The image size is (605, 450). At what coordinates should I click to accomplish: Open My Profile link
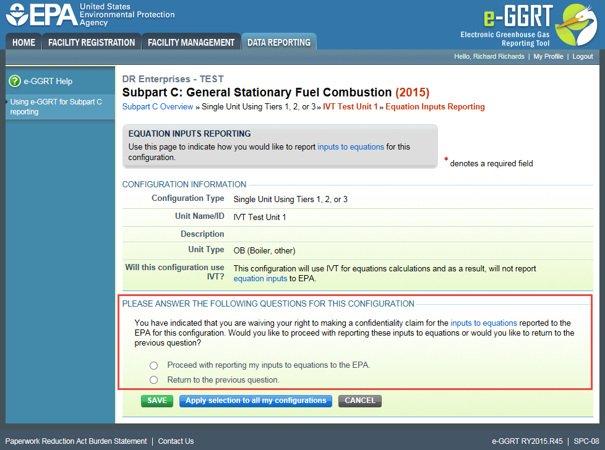click(x=548, y=56)
